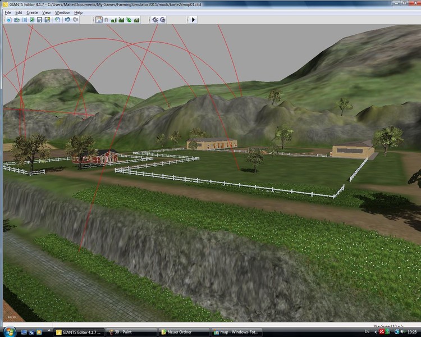The width and height of the screenshot is (421, 337).
Task: Switch to GIANTS Editor taskbar button
Action: coord(79,332)
